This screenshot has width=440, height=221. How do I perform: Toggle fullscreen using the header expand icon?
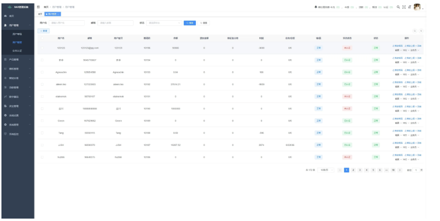pyautogui.click(x=403, y=6)
